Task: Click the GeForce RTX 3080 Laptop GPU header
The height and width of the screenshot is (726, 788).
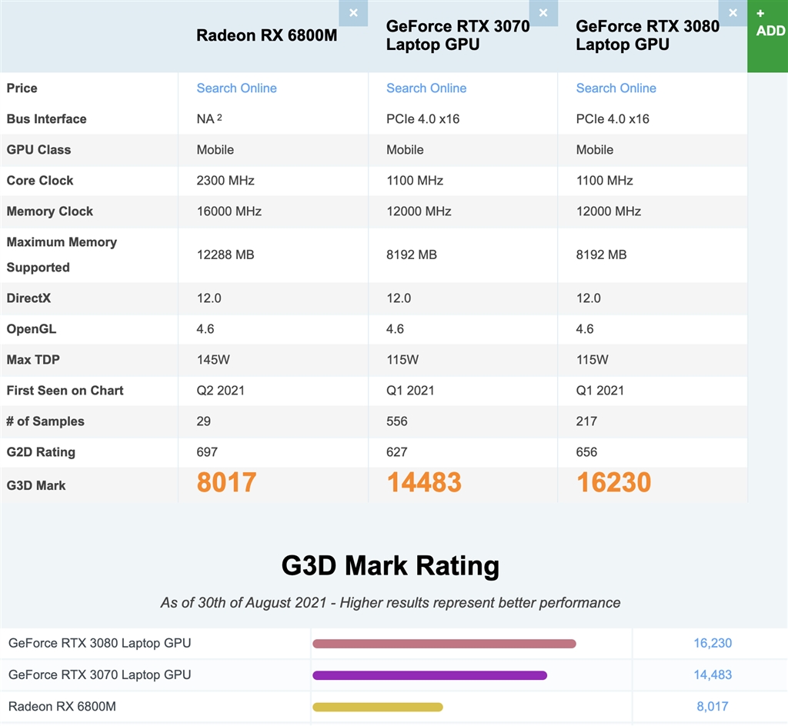Action: 647,35
